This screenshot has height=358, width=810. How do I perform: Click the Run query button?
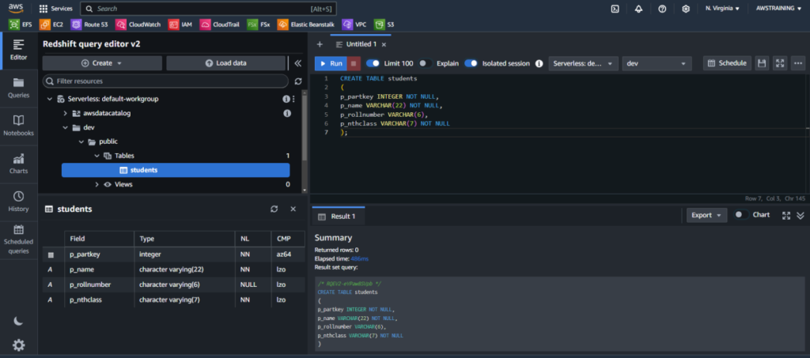point(330,63)
